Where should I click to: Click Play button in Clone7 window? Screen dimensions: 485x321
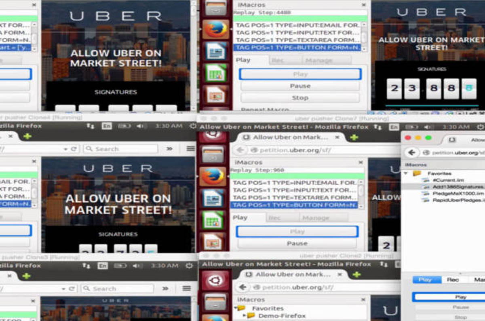(297, 232)
